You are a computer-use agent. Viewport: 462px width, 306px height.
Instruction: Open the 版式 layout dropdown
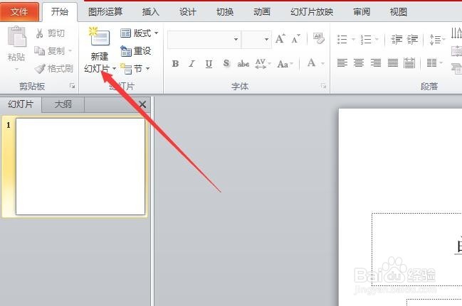140,33
